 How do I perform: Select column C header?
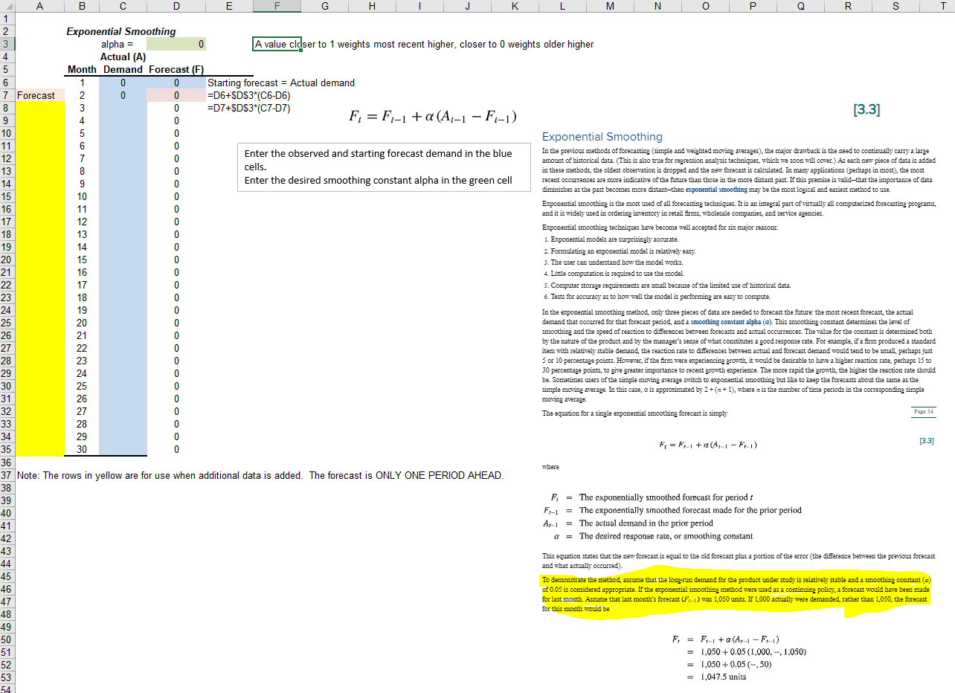coord(122,6)
